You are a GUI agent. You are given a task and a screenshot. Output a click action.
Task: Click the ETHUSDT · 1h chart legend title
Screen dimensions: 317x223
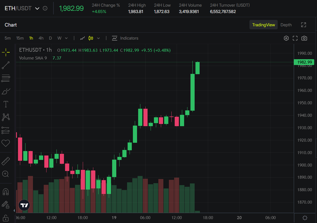click(35, 50)
